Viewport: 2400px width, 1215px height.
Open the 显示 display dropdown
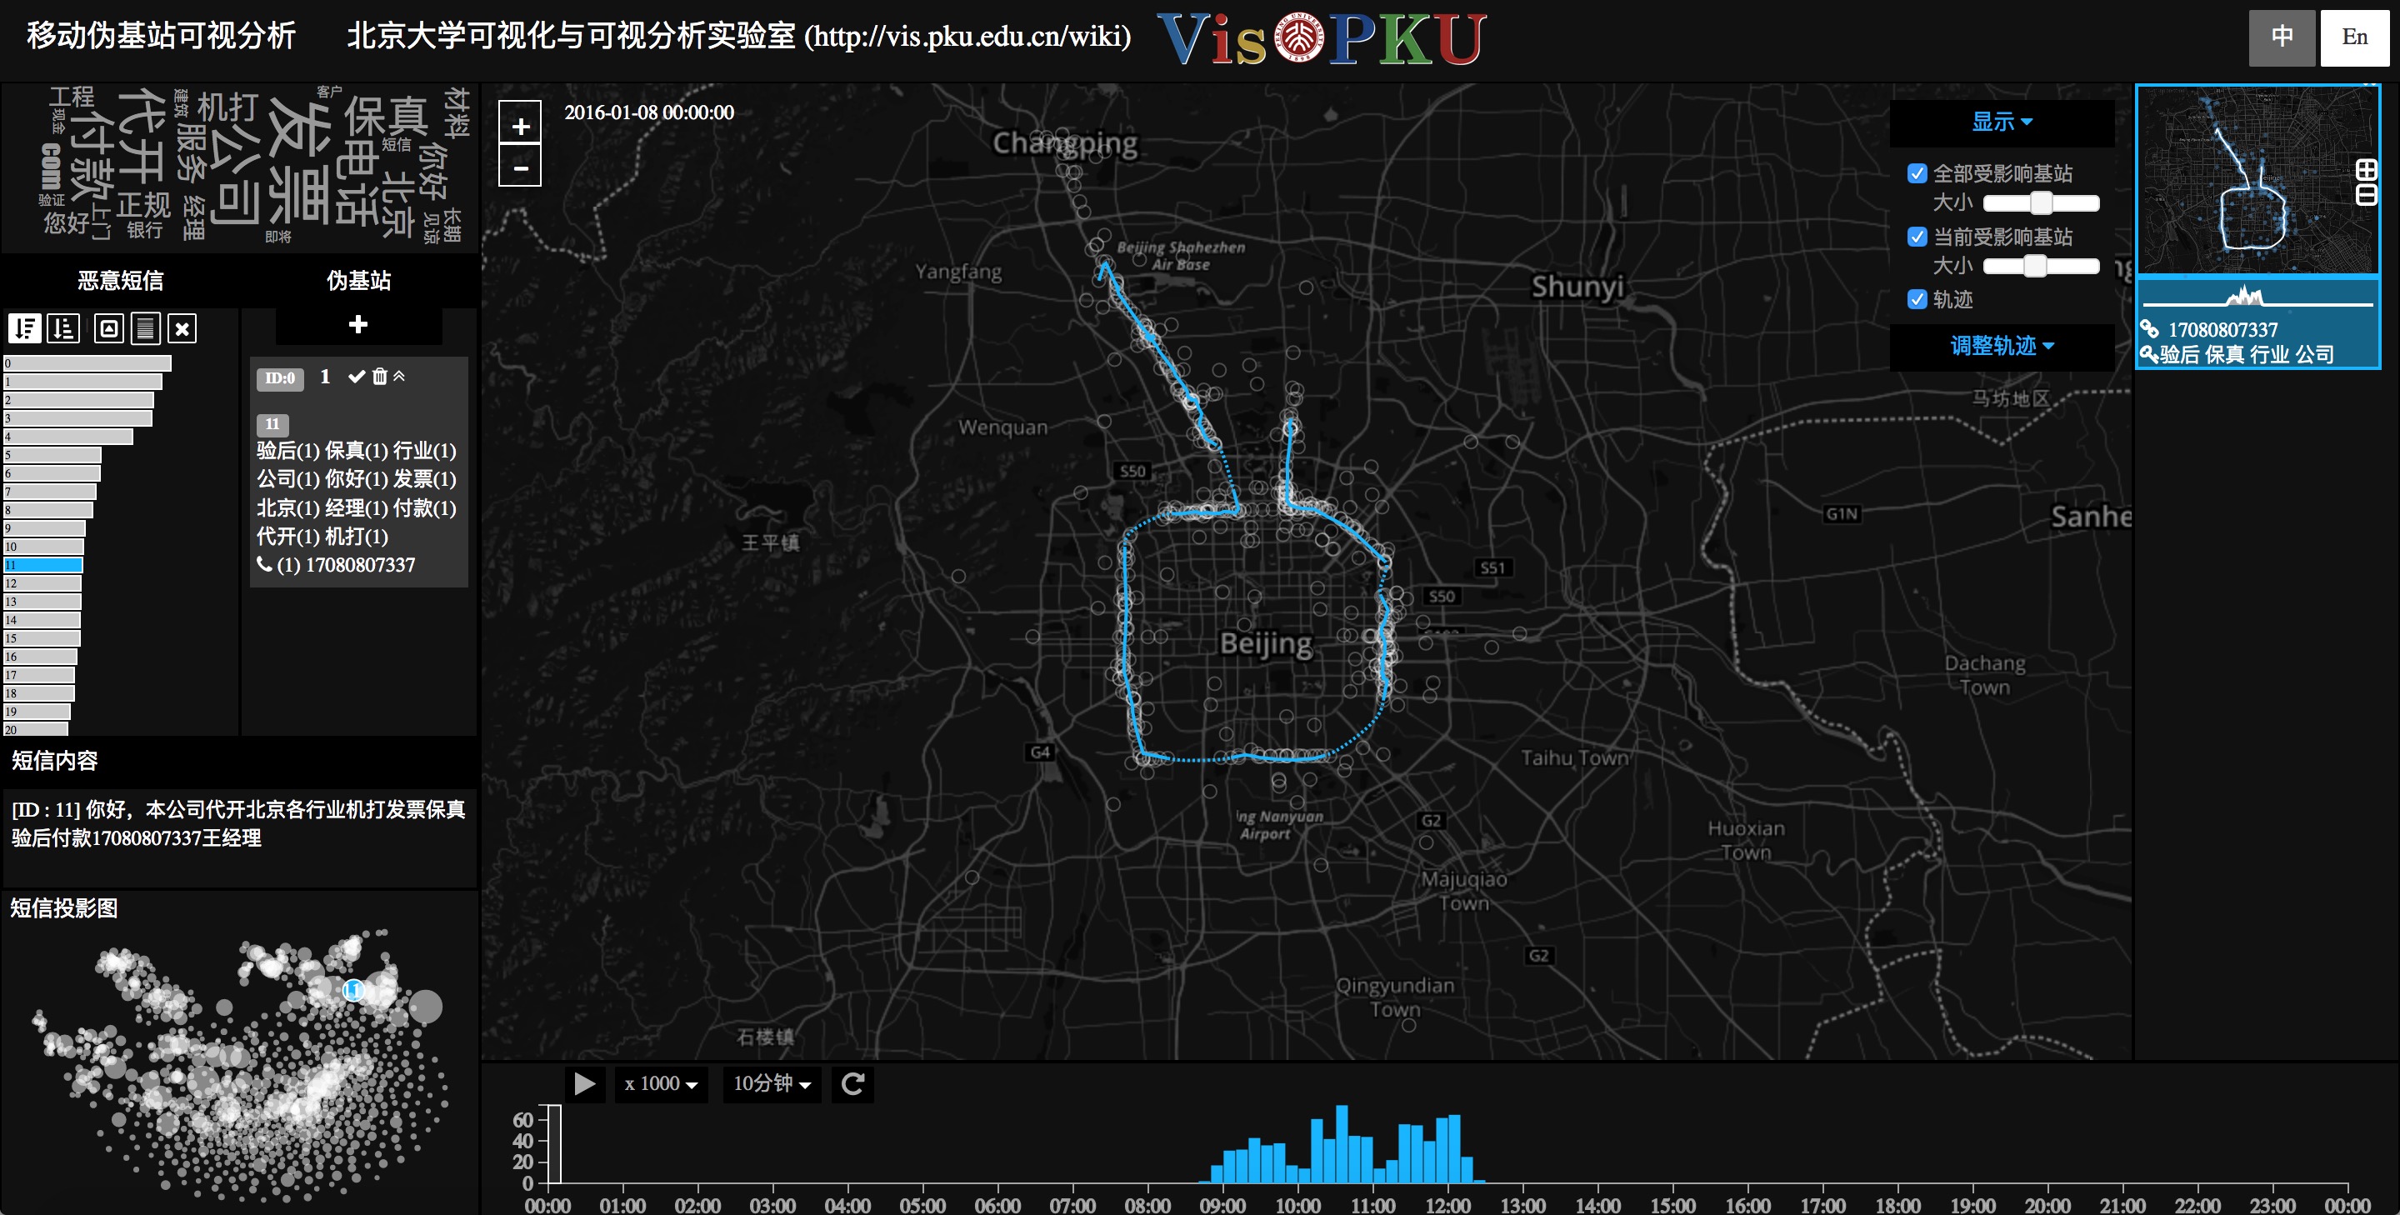click(2001, 122)
